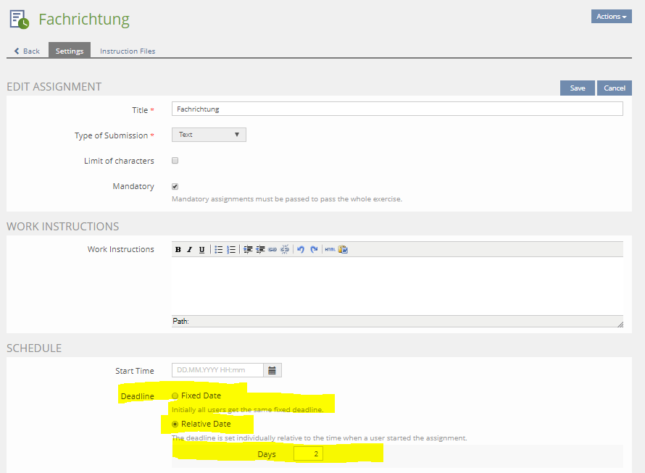The image size is (645, 473).
Task: Undo the last edit in the editor
Action: (301, 249)
